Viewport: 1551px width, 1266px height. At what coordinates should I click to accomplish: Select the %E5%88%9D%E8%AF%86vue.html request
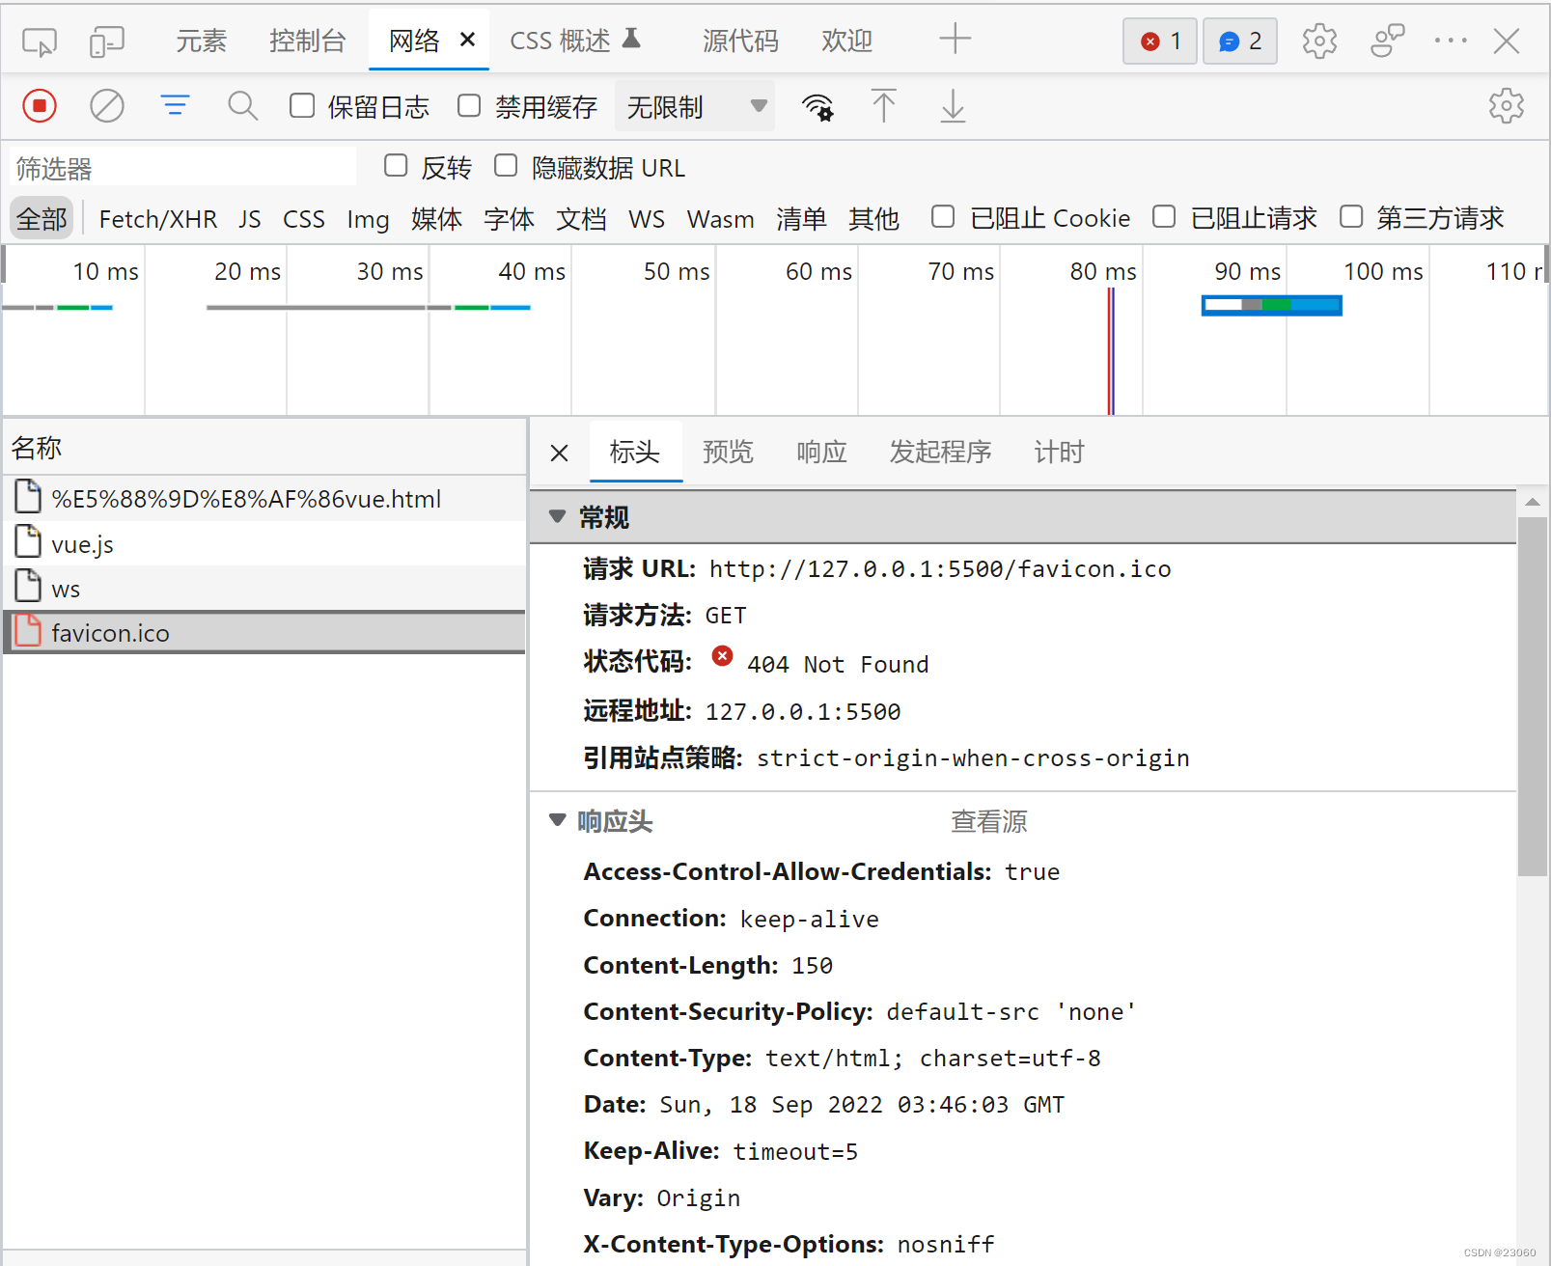(264, 498)
